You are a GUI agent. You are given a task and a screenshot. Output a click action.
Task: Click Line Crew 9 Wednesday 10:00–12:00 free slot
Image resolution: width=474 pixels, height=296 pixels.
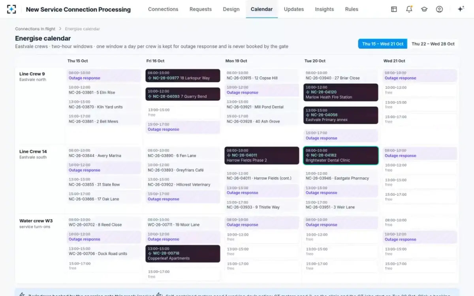[x=420, y=90]
